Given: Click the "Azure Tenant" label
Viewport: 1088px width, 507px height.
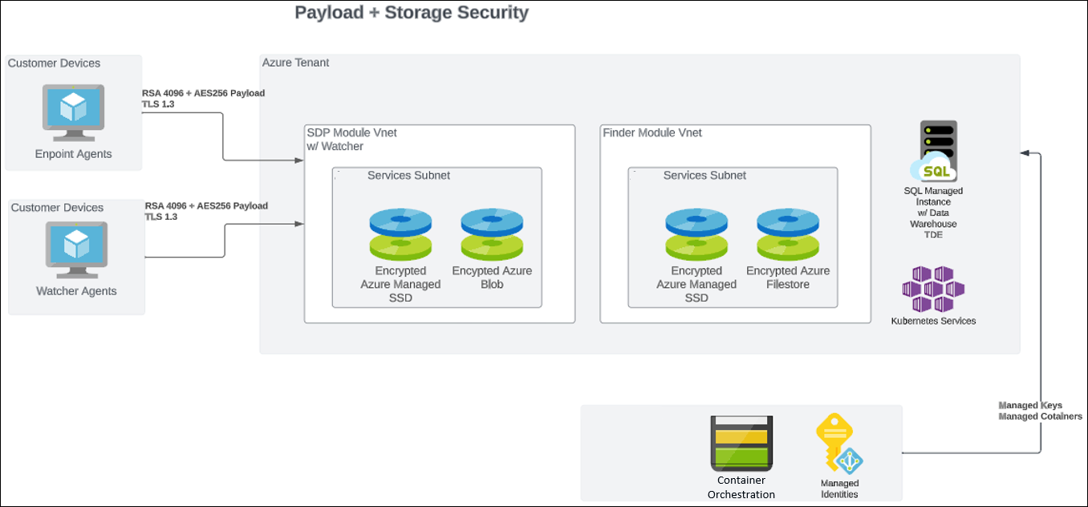Looking at the screenshot, I should (295, 63).
